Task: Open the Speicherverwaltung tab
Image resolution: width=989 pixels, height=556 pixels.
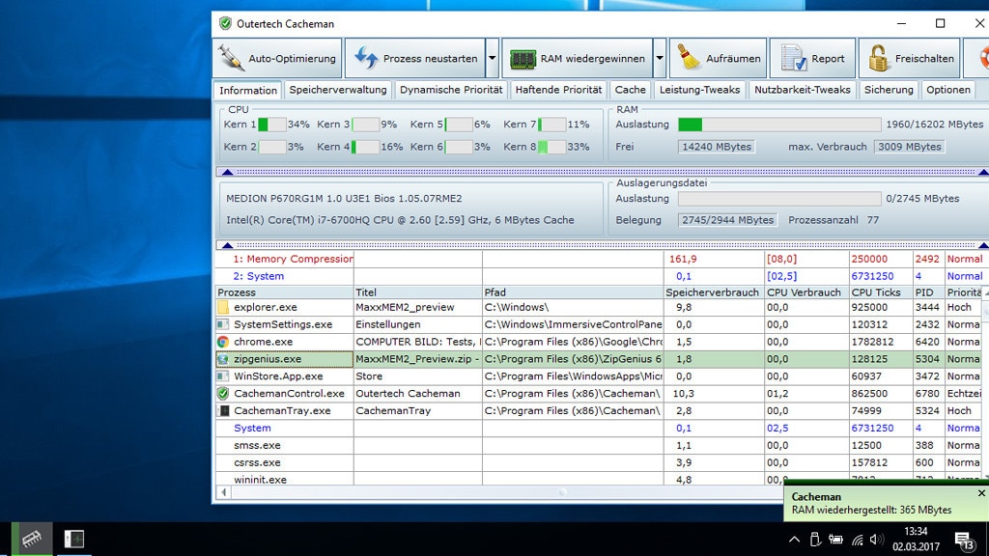Action: click(338, 90)
